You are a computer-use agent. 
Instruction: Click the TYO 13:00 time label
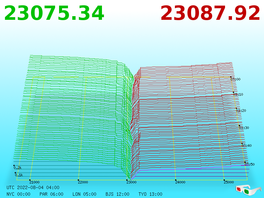150,194
